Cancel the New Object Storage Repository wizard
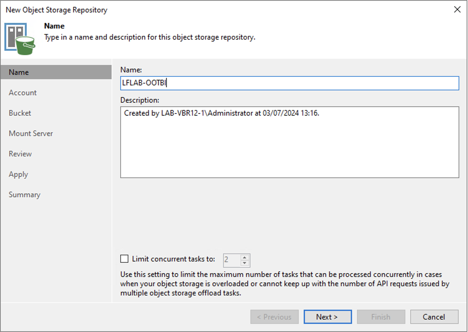The height and width of the screenshot is (332, 468). pos(434,317)
